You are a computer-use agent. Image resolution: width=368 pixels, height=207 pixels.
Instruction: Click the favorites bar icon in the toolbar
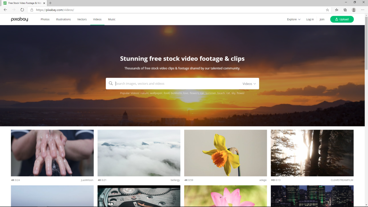336,9
